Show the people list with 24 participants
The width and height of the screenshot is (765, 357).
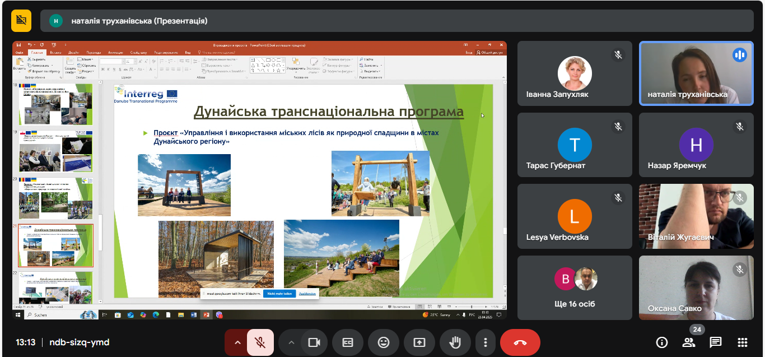tap(689, 342)
